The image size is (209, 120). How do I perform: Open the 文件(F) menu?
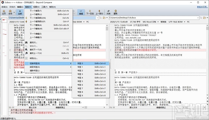(12, 7)
